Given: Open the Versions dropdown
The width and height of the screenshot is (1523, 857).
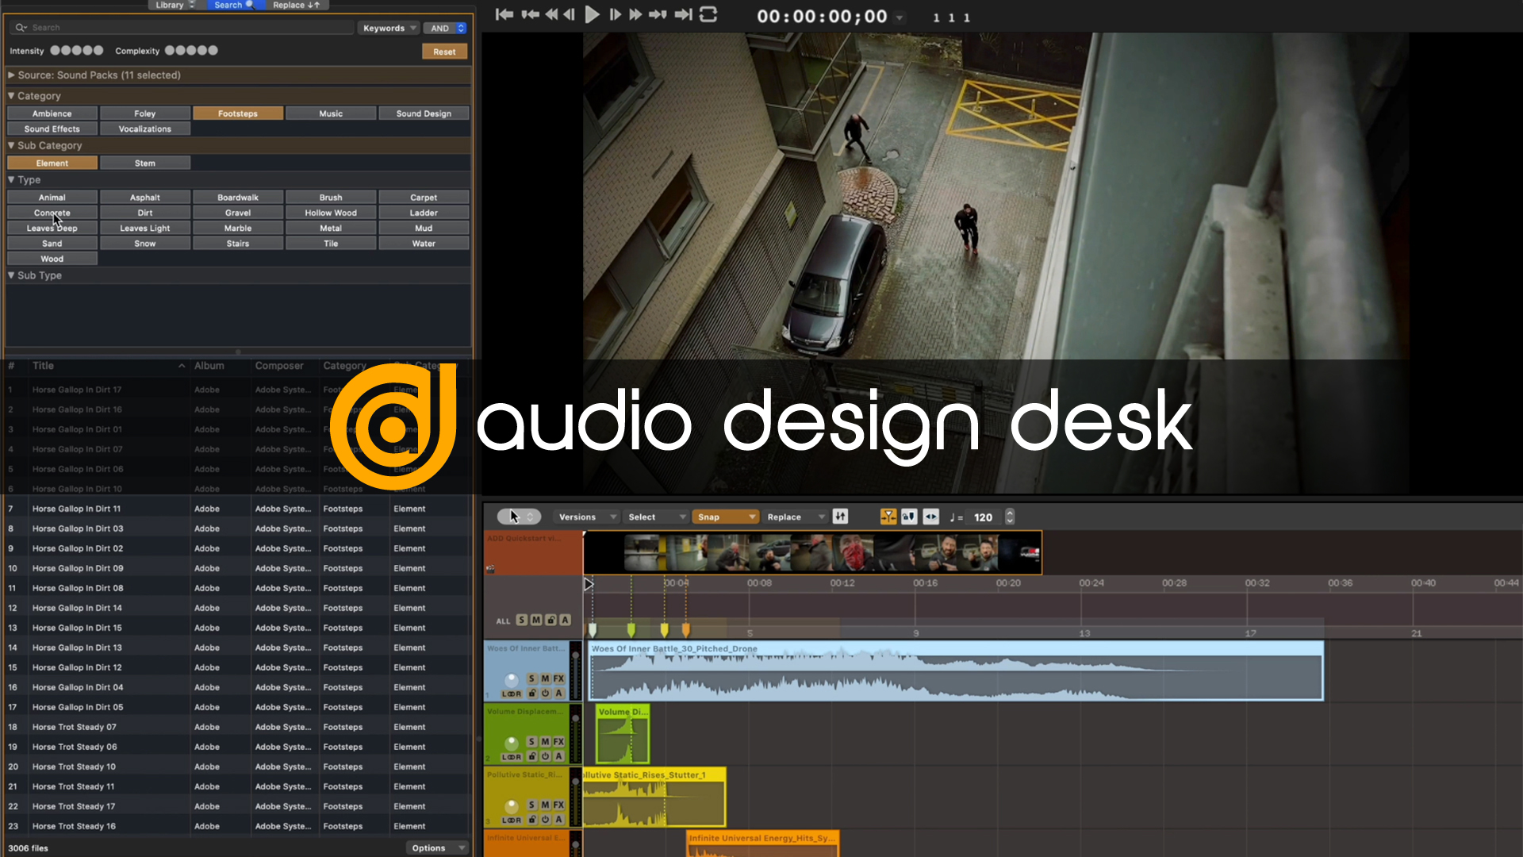Looking at the screenshot, I should [x=588, y=517].
